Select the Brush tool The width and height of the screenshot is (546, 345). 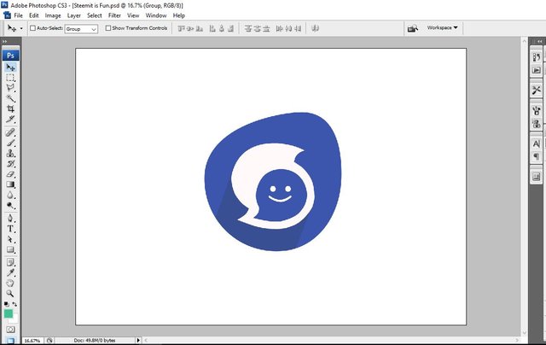point(10,143)
